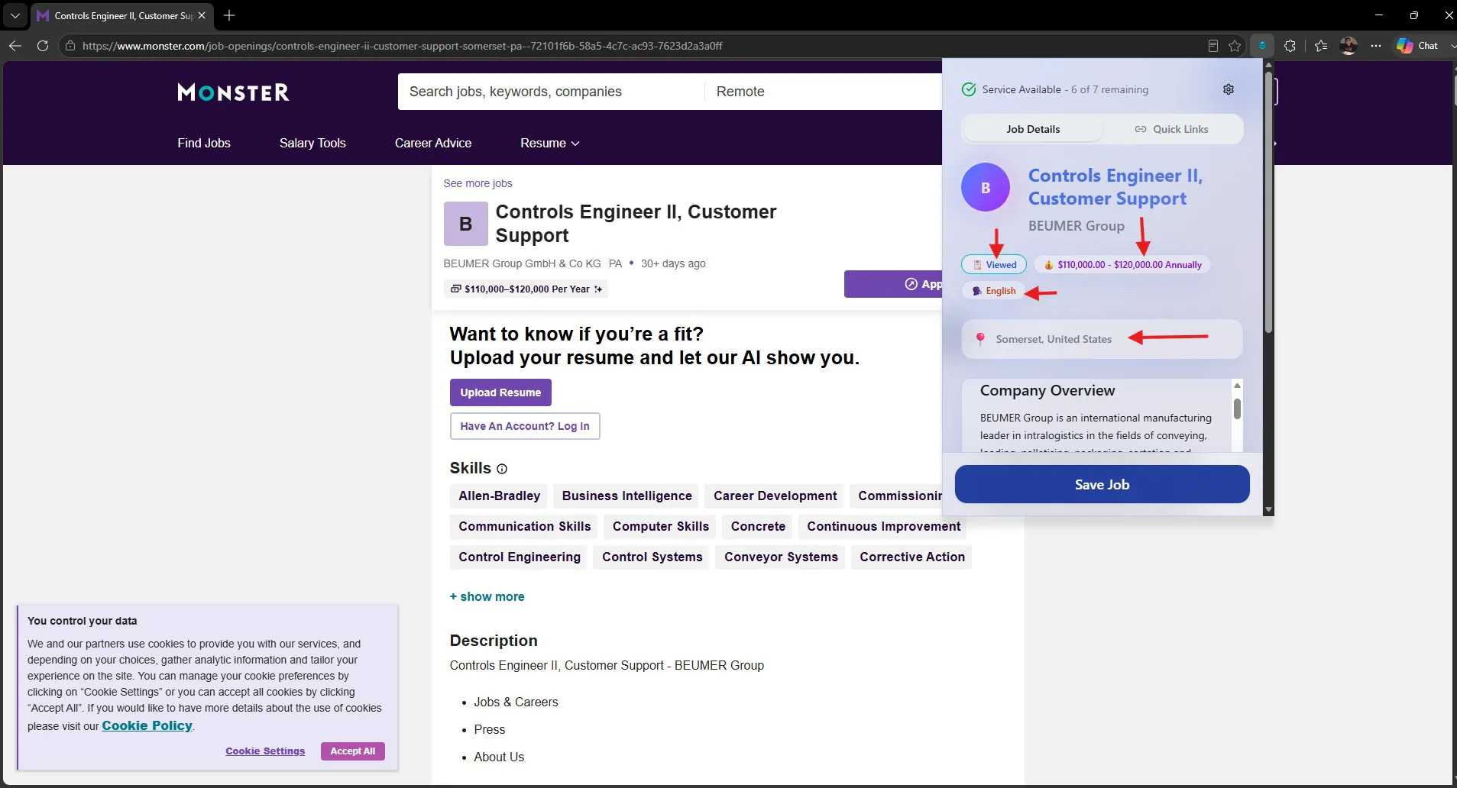Select the Communication Skills chip

[525, 526]
